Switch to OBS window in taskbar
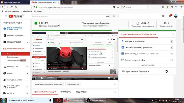This screenshot has width=184, height=103. tap(95, 100)
